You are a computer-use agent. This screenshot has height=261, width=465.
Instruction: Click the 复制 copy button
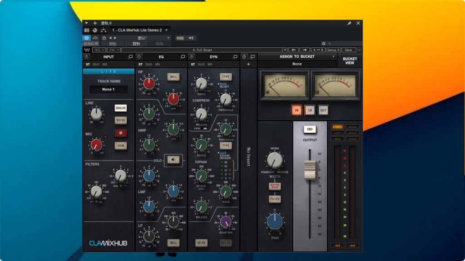pos(136,44)
